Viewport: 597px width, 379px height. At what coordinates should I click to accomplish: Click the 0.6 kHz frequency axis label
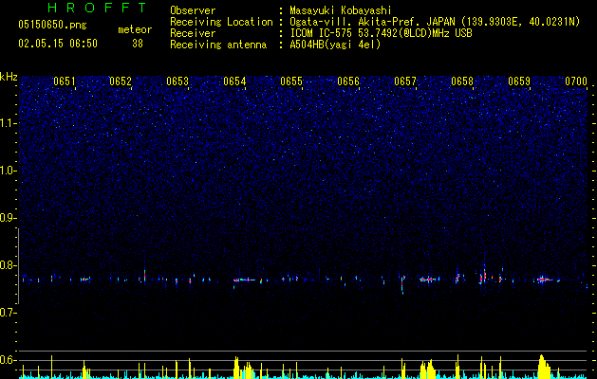click(9, 360)
